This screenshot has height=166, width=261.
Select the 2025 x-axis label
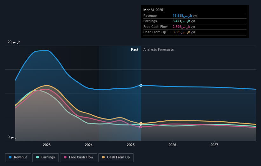(131, 145)
